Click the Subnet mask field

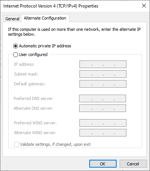tap(103, 74)
